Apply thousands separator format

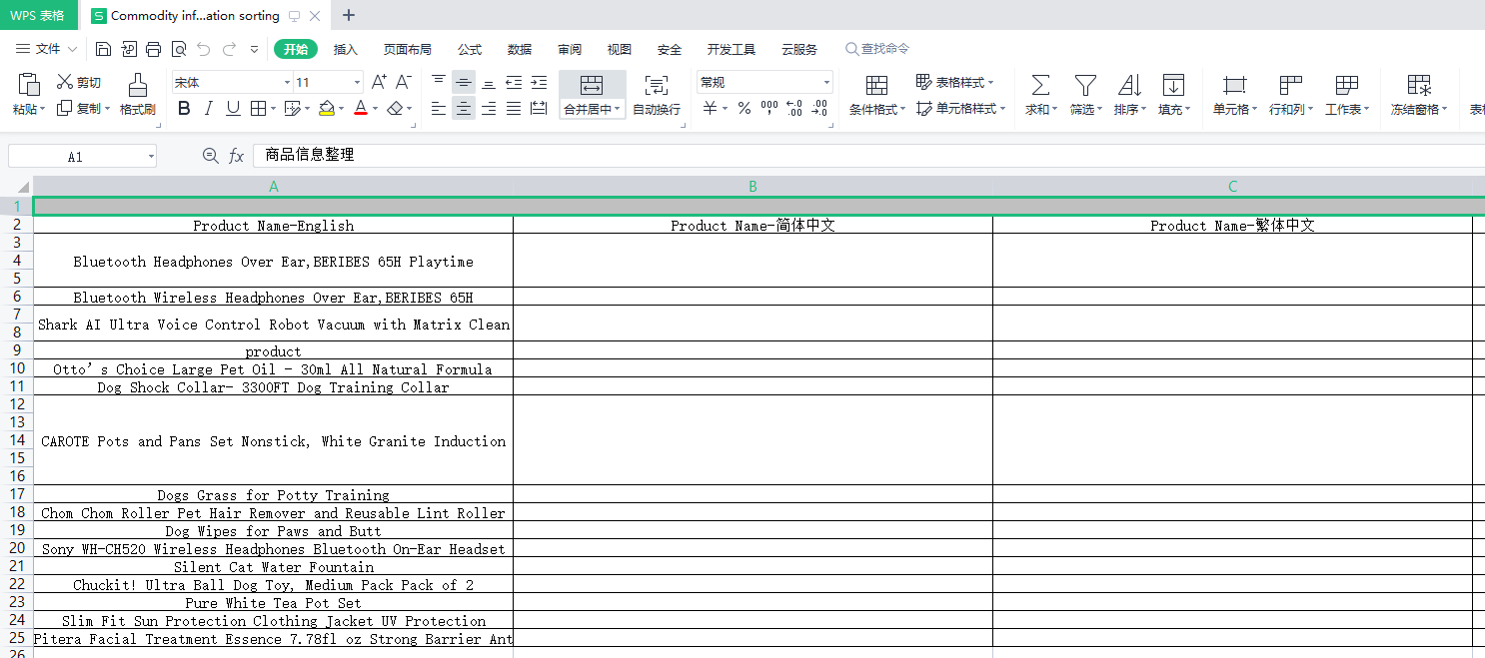(x=769, y=109)
